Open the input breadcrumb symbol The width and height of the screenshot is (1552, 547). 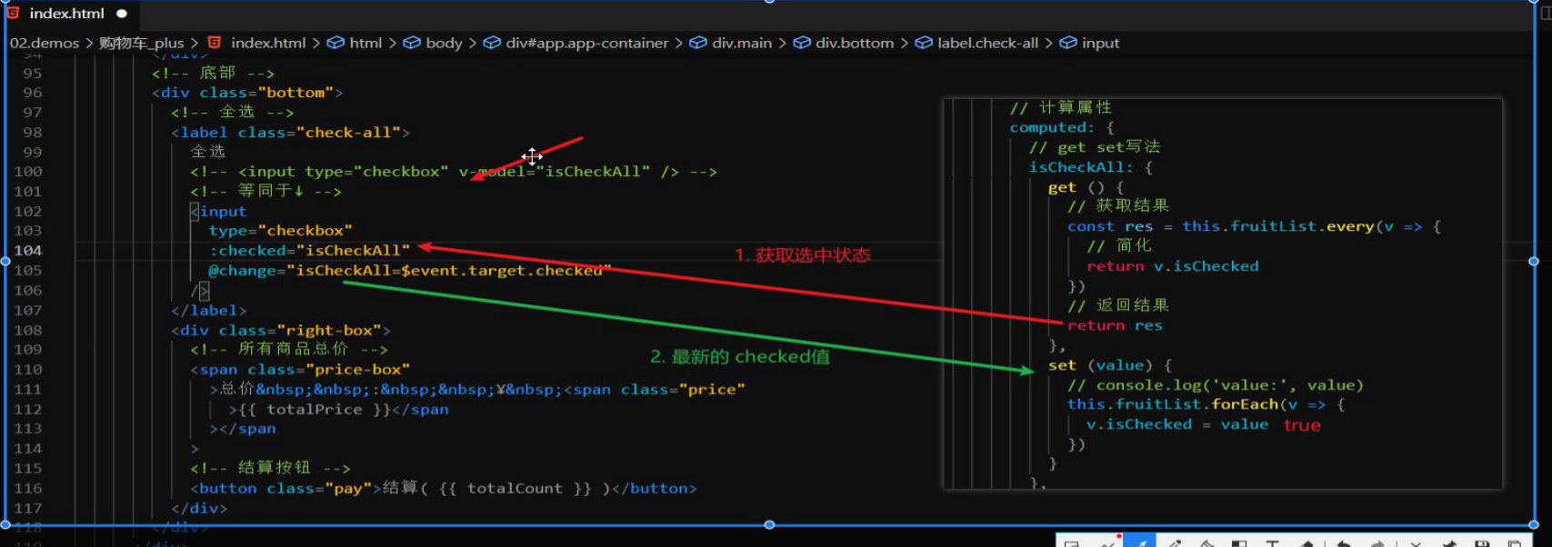1100,43
